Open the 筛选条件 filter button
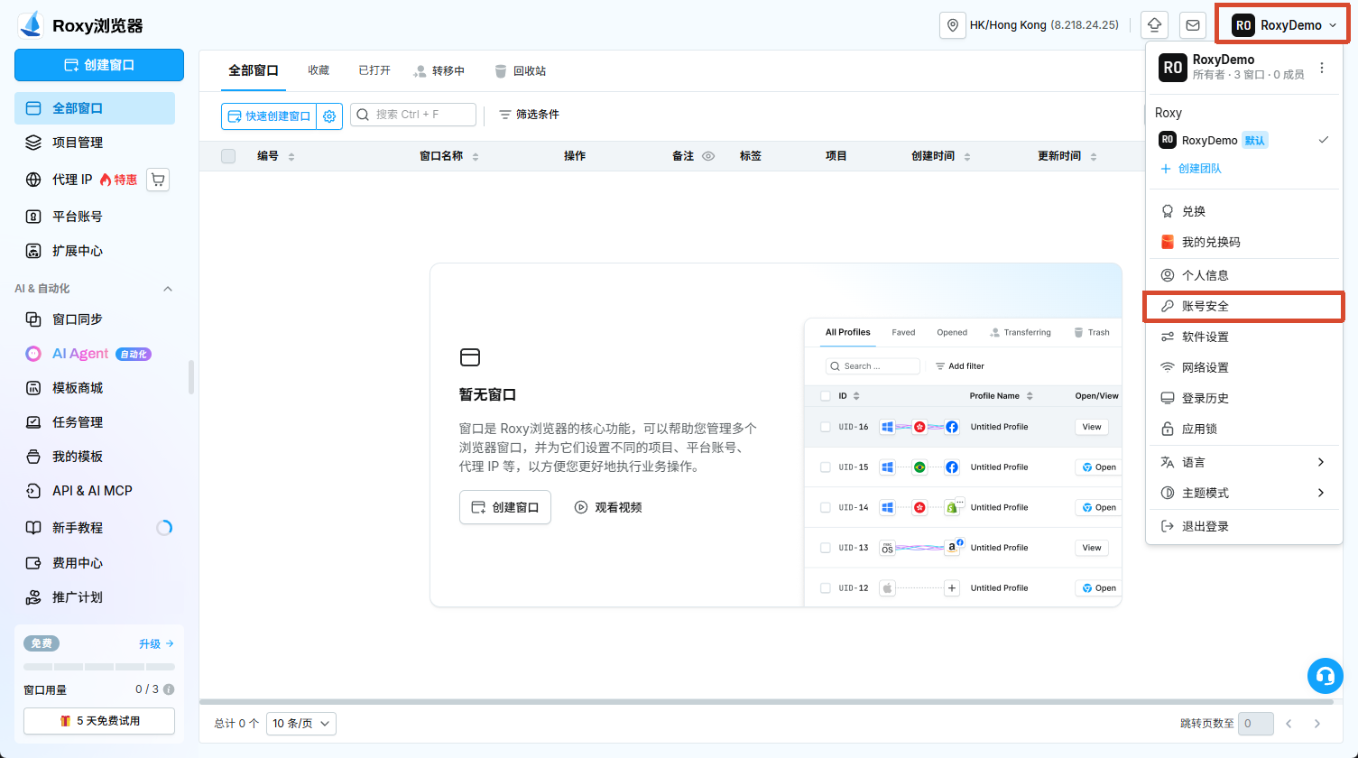Screen dimensions: 1358x758 click(530, 115)
